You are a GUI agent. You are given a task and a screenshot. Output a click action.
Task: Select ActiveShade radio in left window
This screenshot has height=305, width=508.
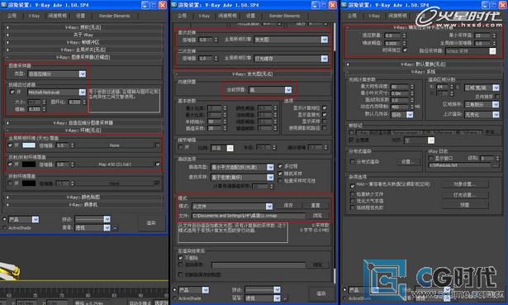[x=4, y=228]
